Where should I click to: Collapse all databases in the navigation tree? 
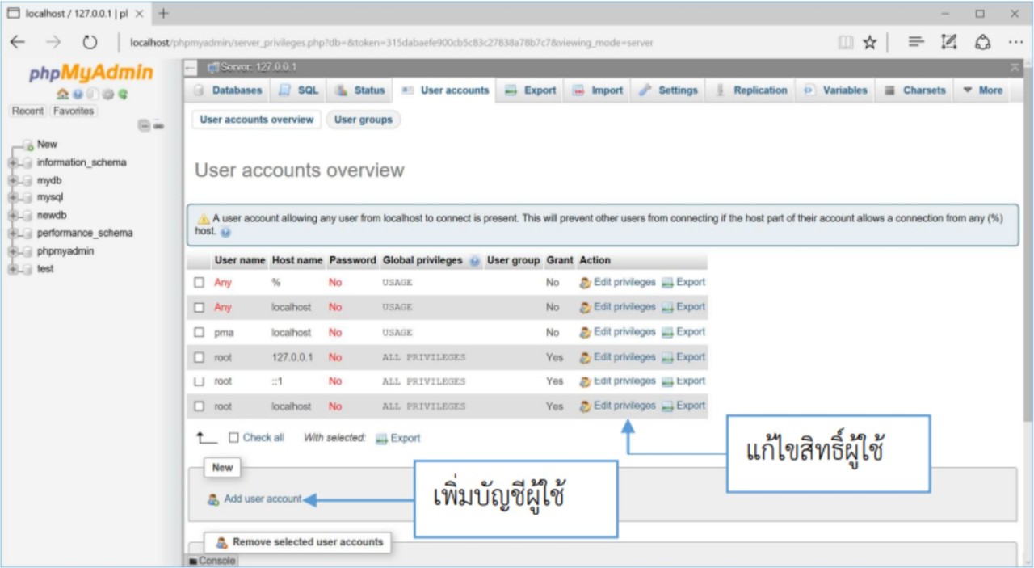point(143,125)
